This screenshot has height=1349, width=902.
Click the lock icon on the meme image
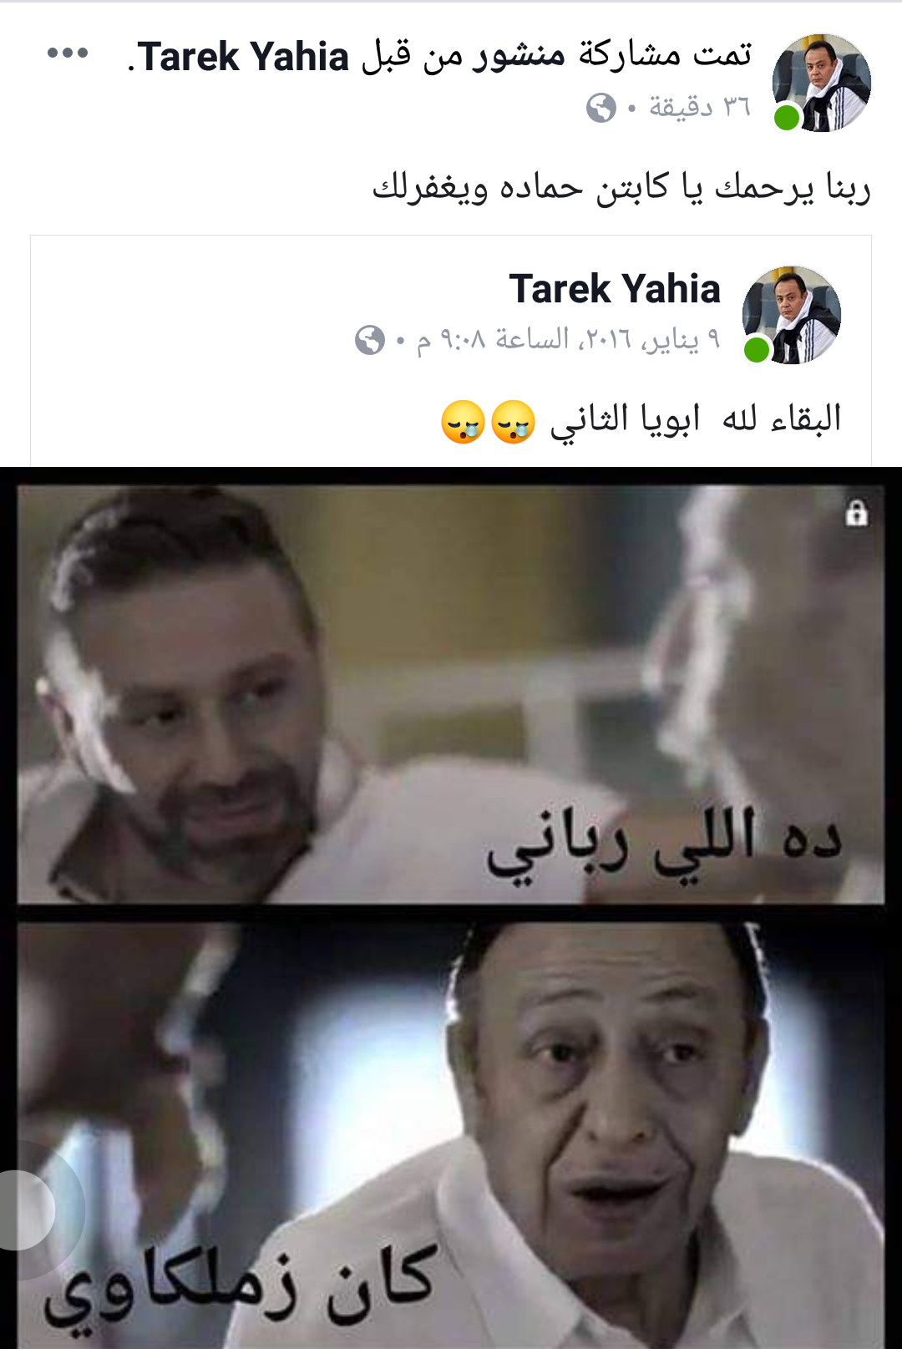(x=857, y=513)
